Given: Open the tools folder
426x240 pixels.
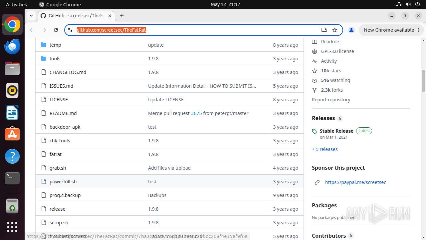Looking at the screenshot, I should pos(55,59).
